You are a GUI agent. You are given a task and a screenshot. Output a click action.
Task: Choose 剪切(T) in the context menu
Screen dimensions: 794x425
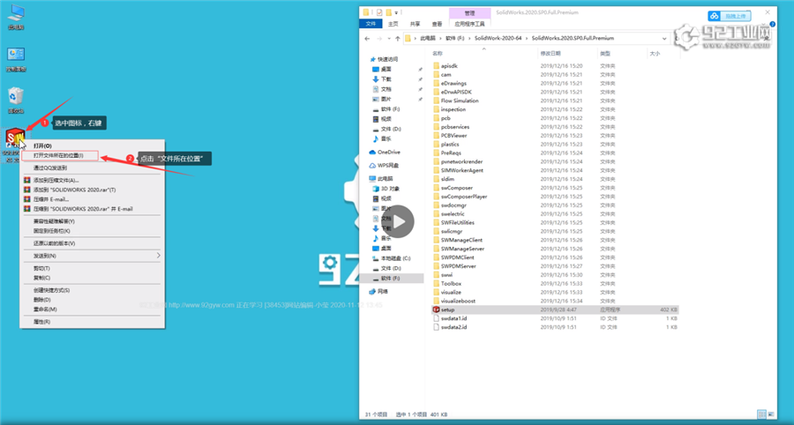pyautogui.click(x=41, y=268)
